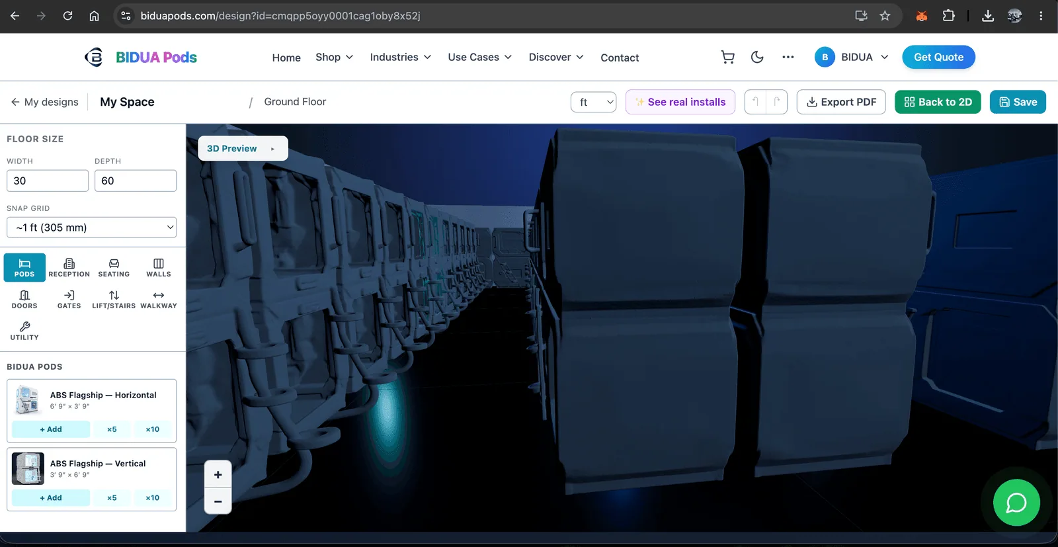Open the three-dot more options menu
This screenshot has width=1058, height=547.
tap(788, 58)
